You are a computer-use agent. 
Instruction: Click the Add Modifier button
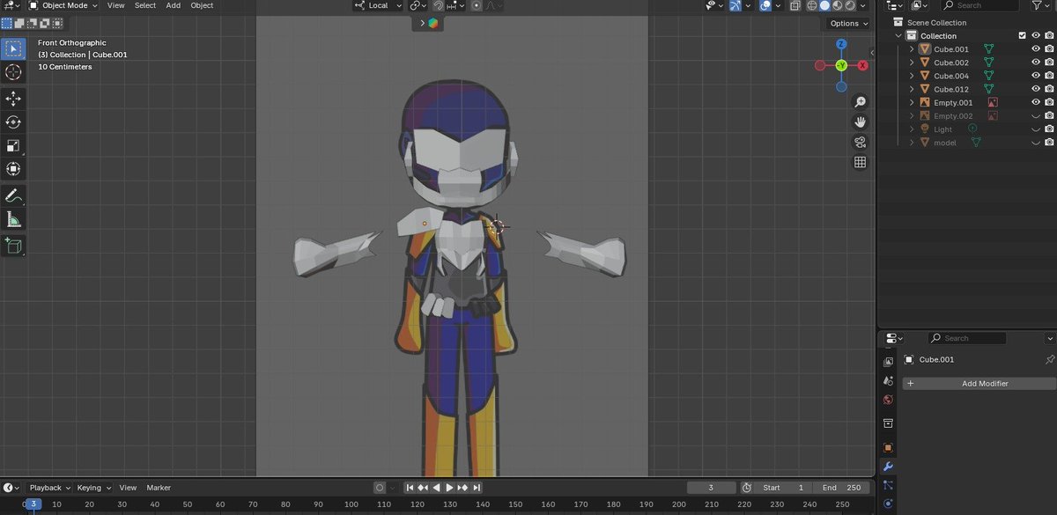[x=979, y=384]
